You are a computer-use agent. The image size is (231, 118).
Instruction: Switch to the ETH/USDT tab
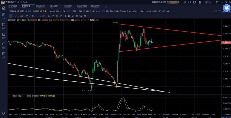[40, 7]
